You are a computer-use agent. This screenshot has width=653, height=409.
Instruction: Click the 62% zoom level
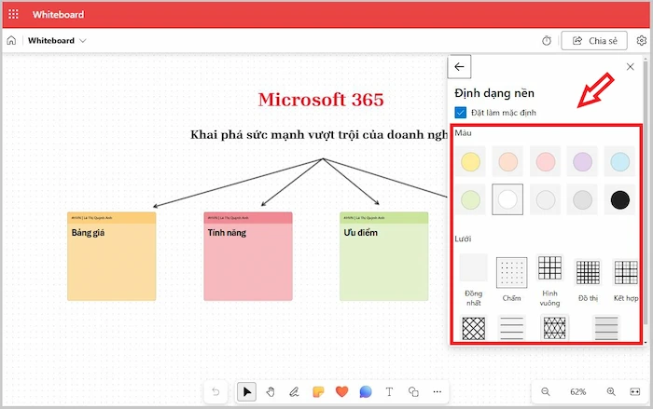point(578,391)
